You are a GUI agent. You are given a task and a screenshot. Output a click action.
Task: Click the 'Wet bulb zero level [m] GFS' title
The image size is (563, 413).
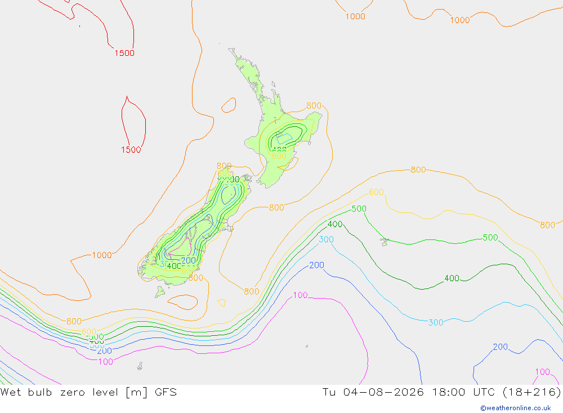(x=88, y=392)
